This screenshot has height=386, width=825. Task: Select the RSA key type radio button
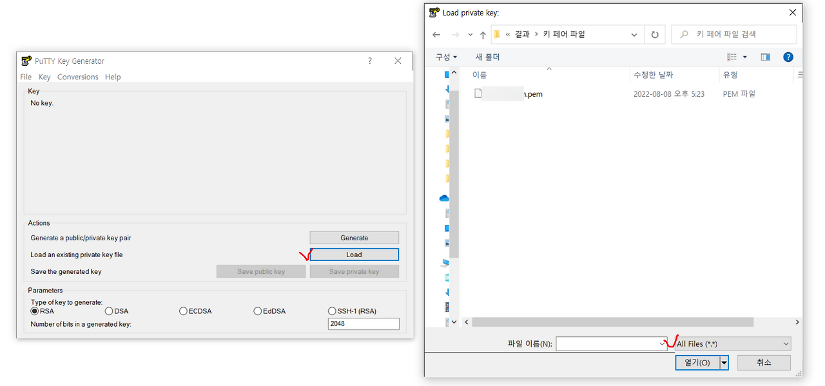click(x=35, y=311)
